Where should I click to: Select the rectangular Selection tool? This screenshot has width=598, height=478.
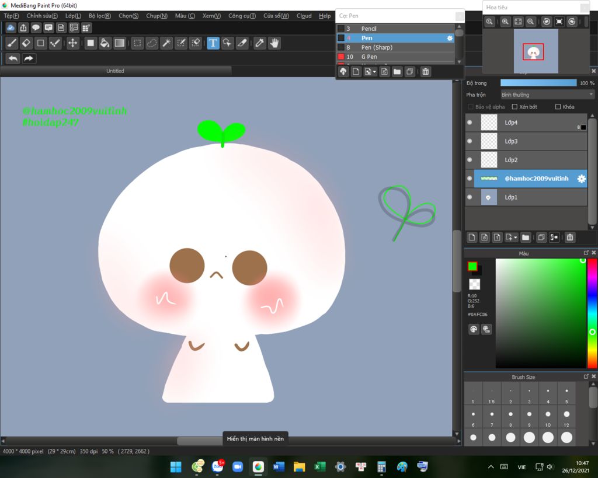[137, 43]
